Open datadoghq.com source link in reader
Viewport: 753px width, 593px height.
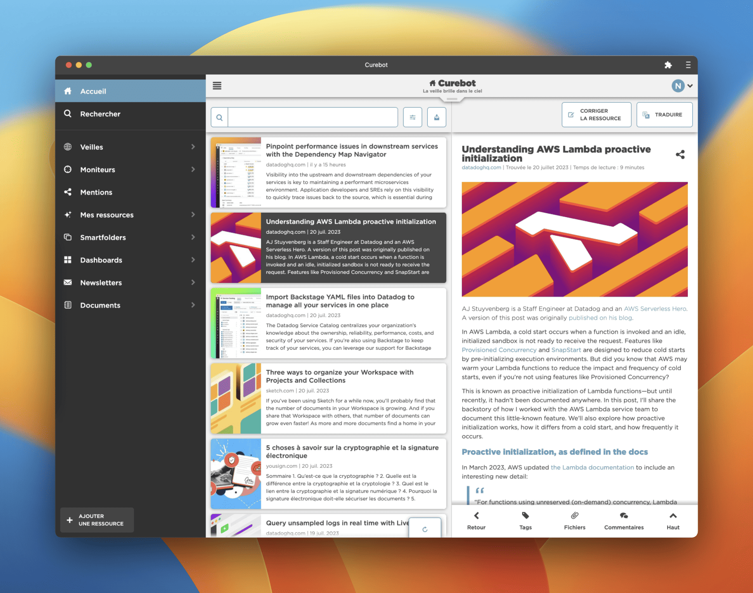pyautogui.click(x=481, y=167)
